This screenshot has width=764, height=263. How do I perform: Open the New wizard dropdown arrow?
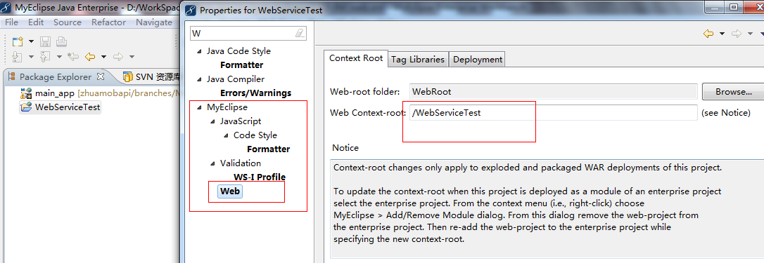[x=31, y=42]
